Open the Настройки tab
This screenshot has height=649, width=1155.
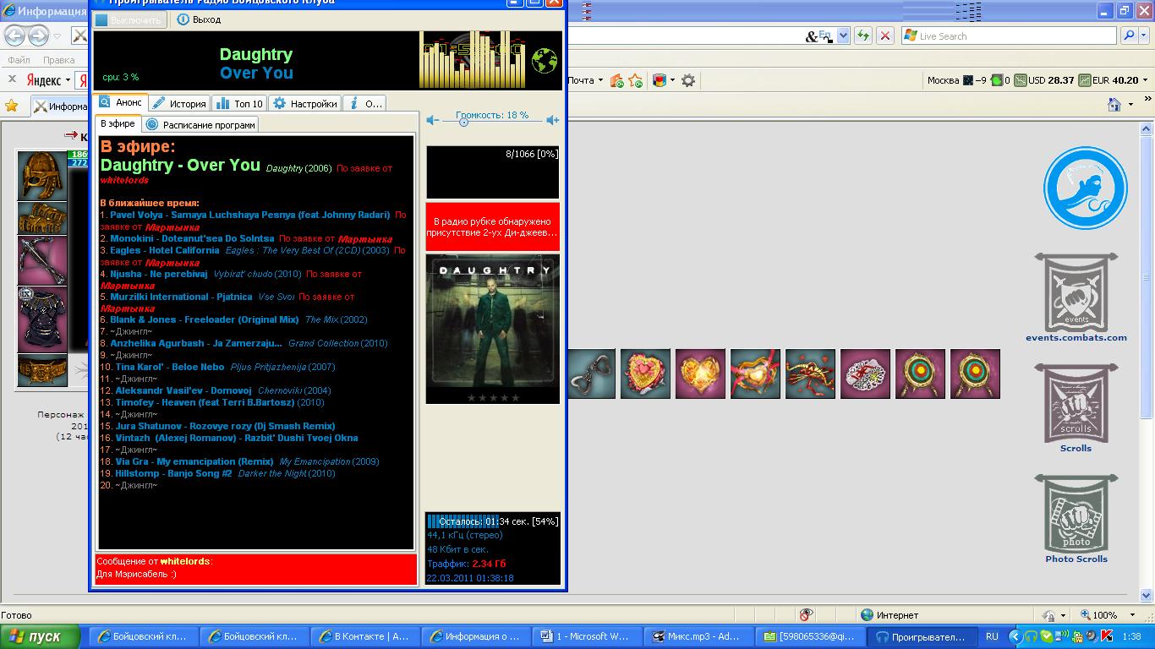click(x=305, y=103)
